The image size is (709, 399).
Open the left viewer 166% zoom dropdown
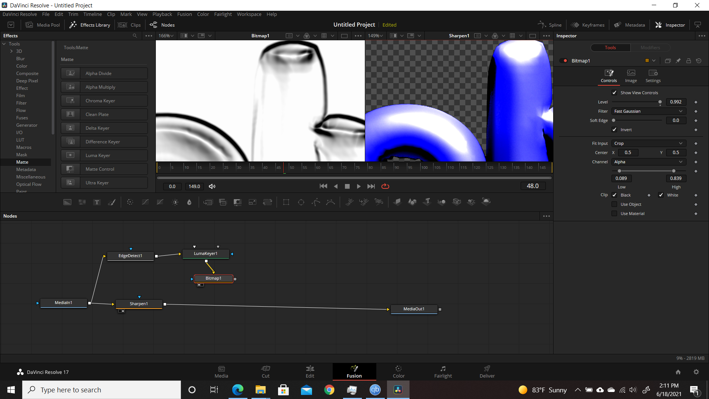tap(166, 36)
